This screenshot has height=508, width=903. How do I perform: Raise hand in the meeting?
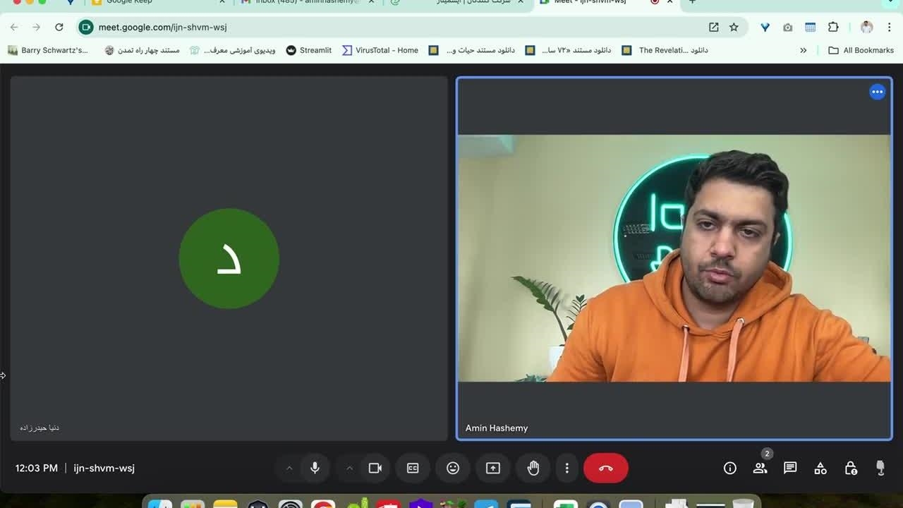click(533, 468)
